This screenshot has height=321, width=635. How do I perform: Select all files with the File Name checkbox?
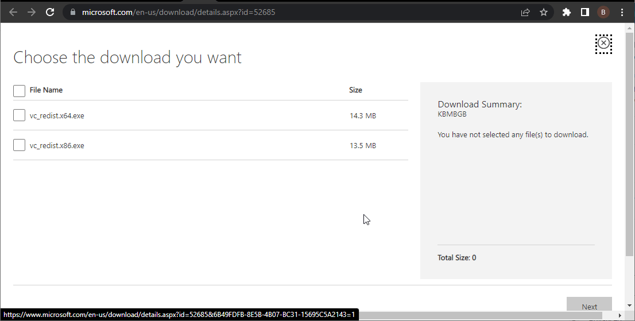[19, 91]
